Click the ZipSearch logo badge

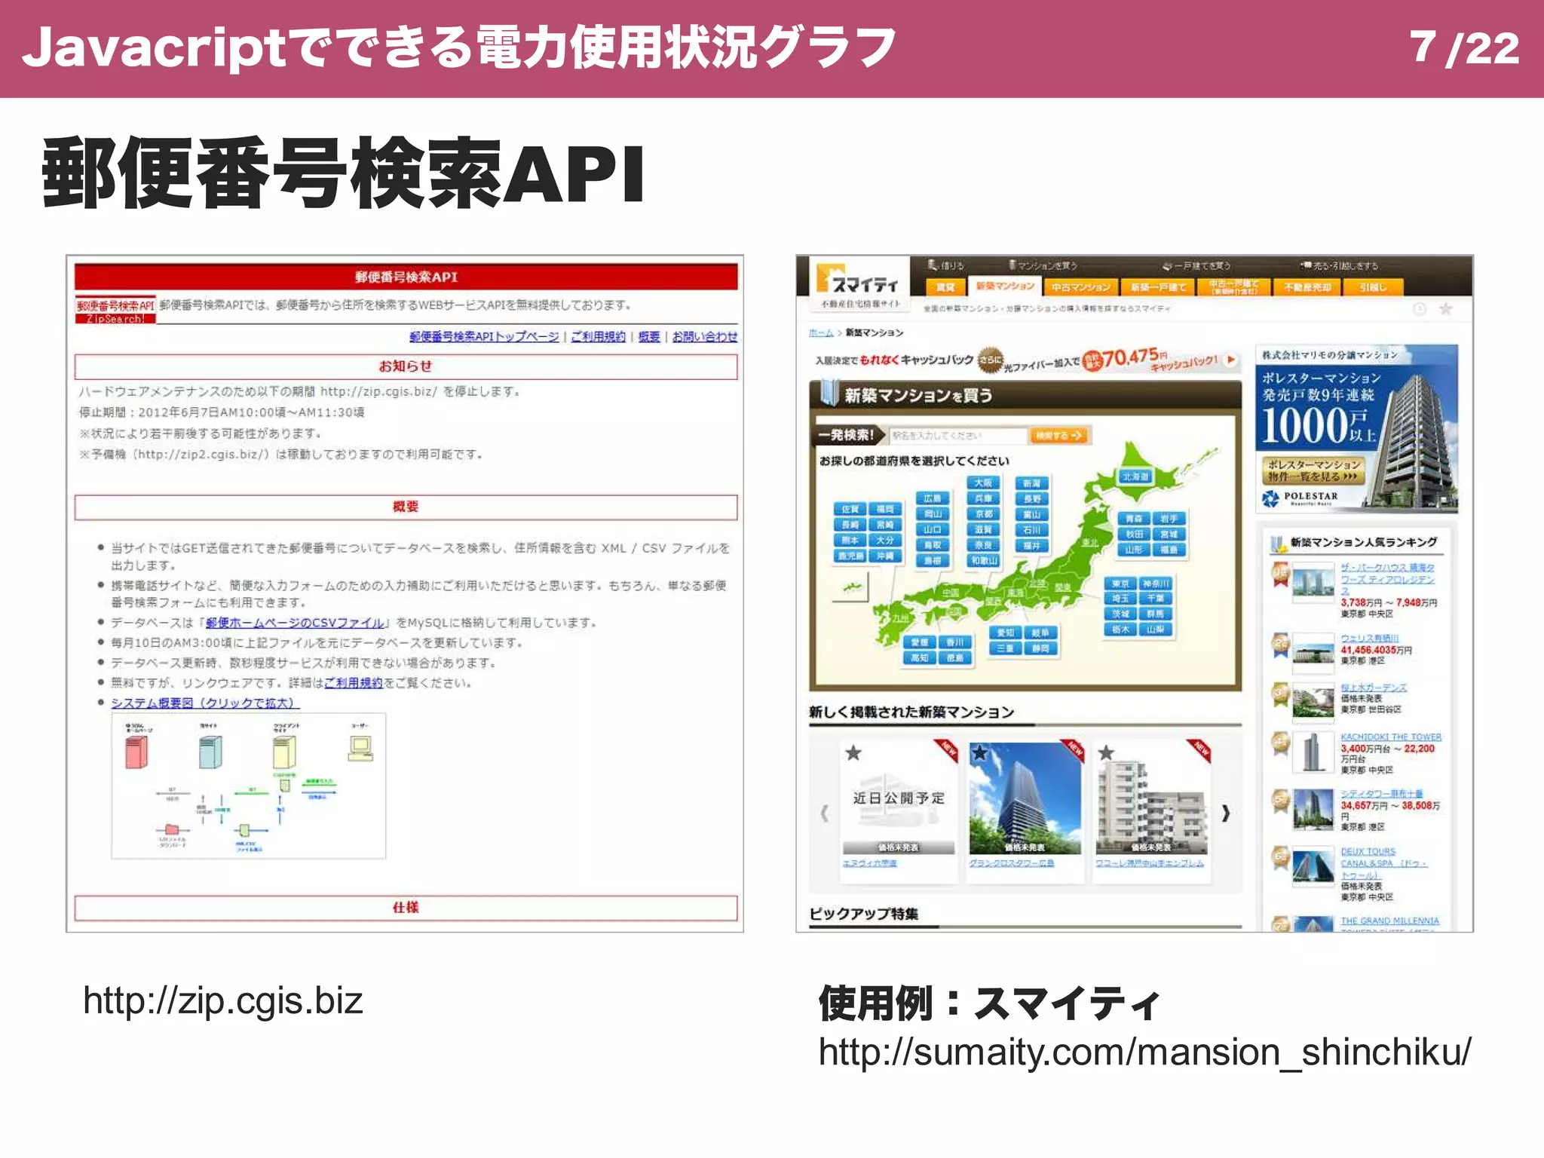click(x=115, y=310)
